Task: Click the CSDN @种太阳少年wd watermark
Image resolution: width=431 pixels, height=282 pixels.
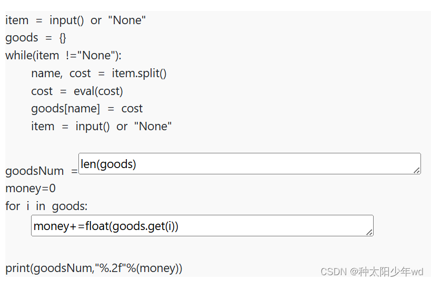Action: (372, 271)
